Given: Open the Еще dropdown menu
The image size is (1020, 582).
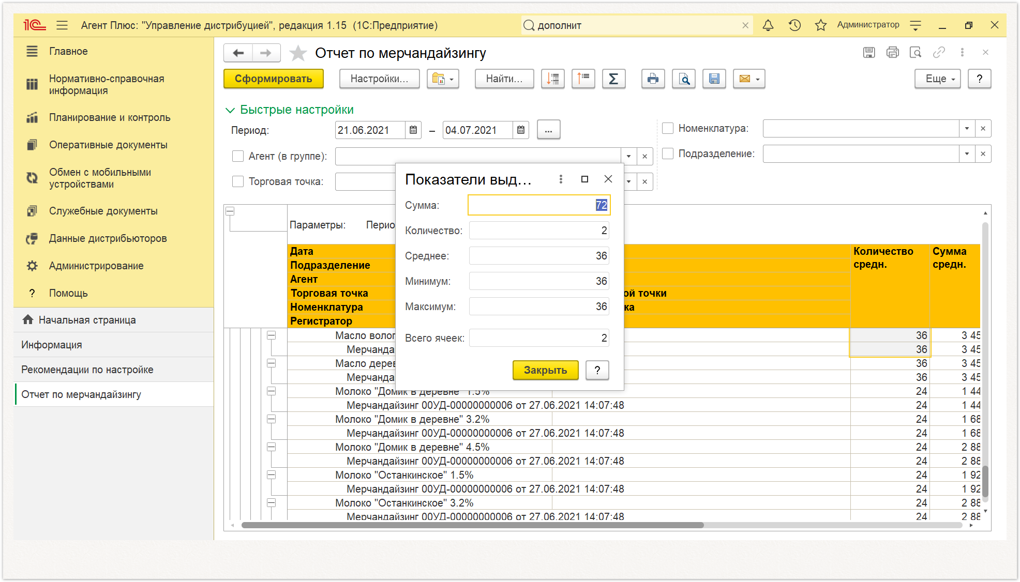Looking at the screenshot, I should point(937,79).
